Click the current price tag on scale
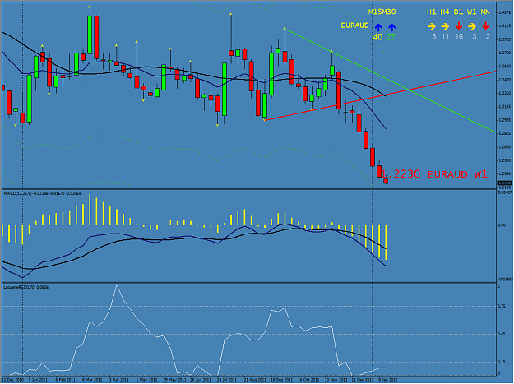514x384 pixels. tap(505, 183)
